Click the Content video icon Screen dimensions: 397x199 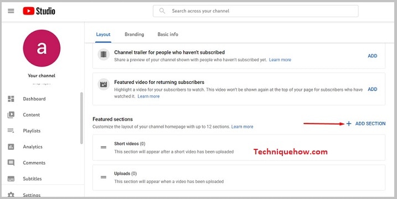coord(11,115)
